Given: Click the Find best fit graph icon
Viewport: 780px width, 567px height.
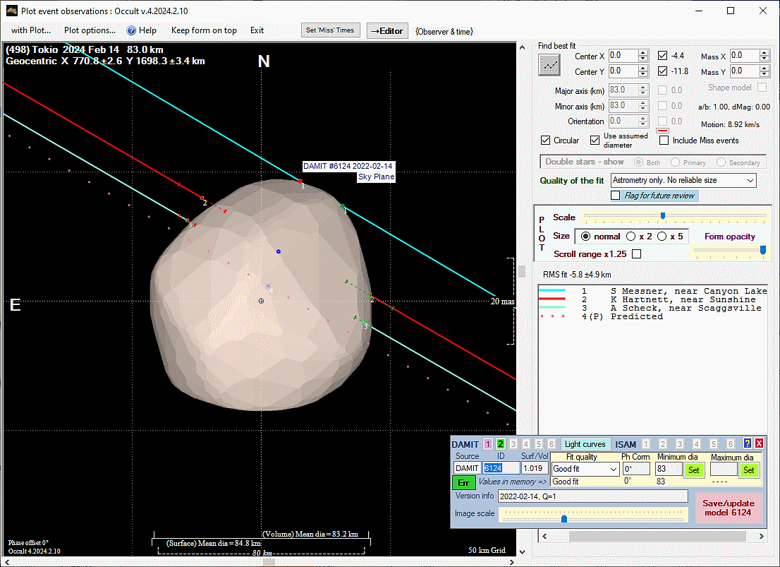Looking at the screenshot, I should point(549,65).
